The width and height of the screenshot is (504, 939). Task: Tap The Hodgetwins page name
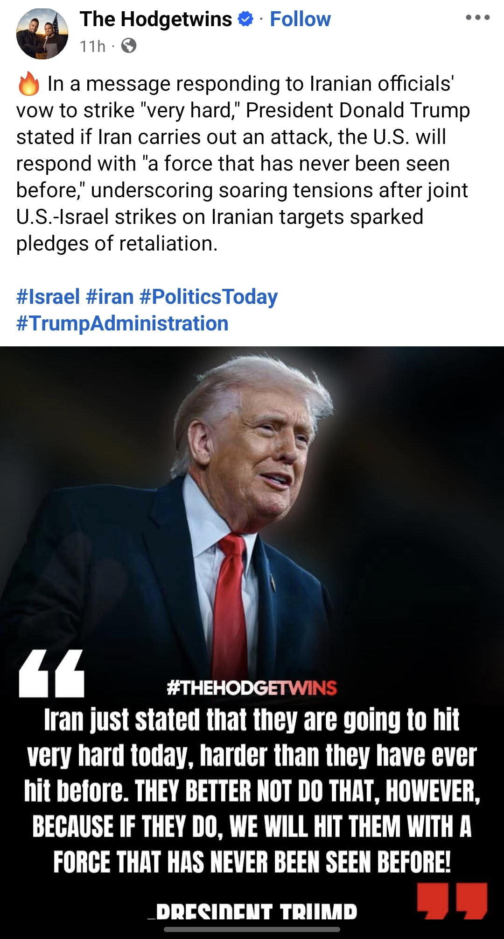coord(156,19)
